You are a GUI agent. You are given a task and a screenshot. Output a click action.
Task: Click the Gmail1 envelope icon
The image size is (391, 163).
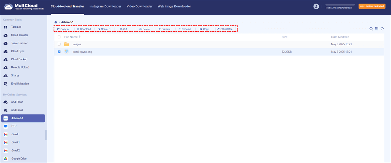click(6, 142)
